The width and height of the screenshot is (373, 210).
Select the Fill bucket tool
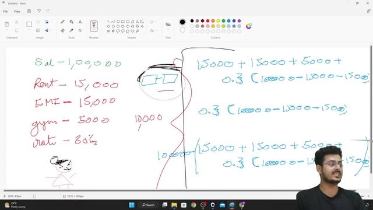[71, 22]
